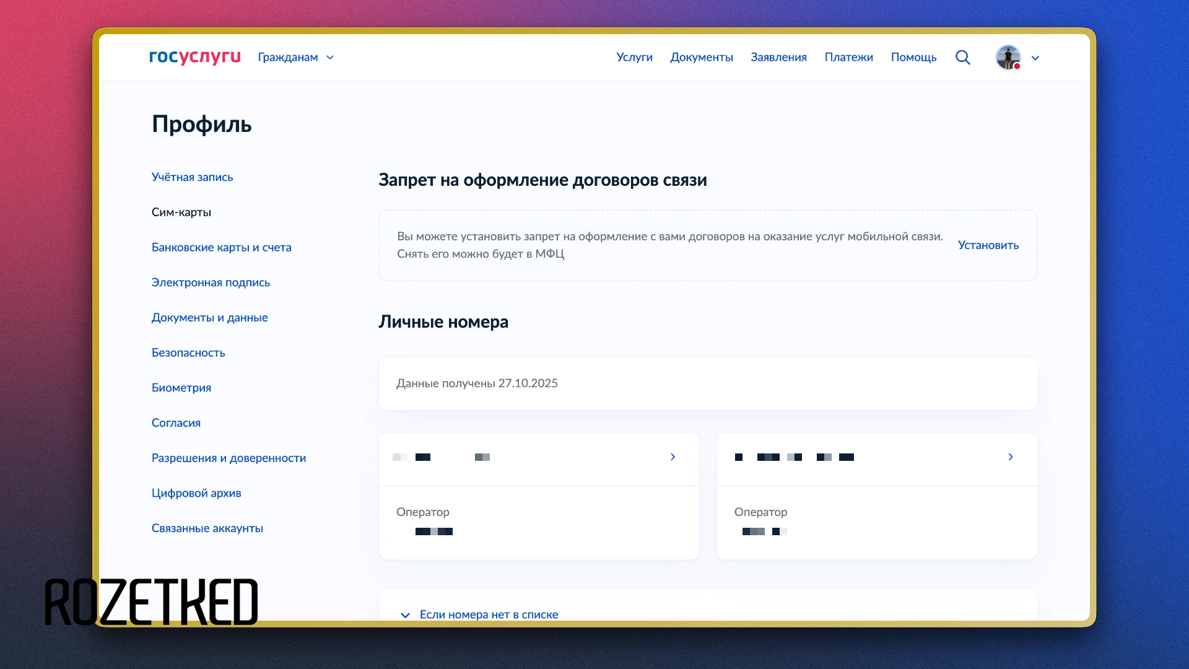Open Заявления in the header

tap(778, 58)
